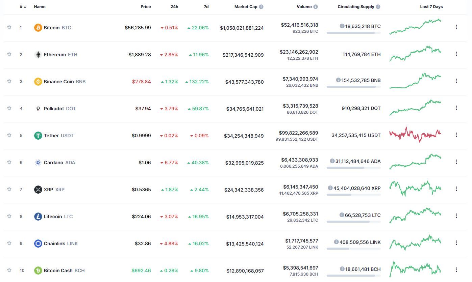Click the green Bitcoin Cash logo
This screenshot has height=282, width=472.
(x=38, y=271)
